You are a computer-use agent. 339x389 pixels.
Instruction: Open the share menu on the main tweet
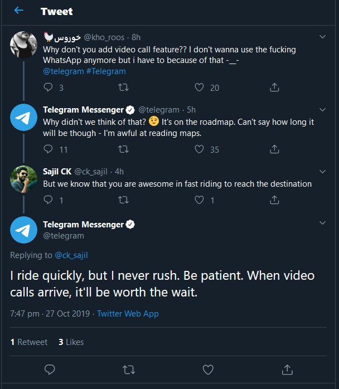(x=287, y=369)
